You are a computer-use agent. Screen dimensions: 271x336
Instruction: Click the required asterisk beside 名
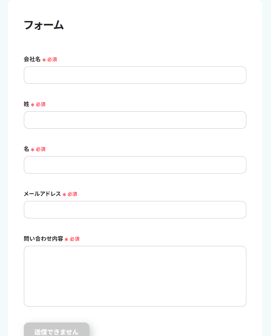click(33, 150)
